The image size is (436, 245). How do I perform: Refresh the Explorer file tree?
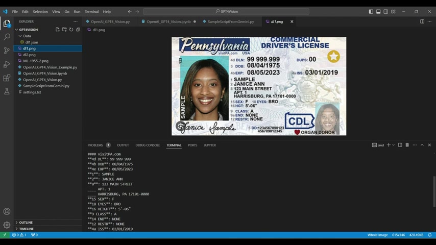pyautogui.click(x=71, y=30)
